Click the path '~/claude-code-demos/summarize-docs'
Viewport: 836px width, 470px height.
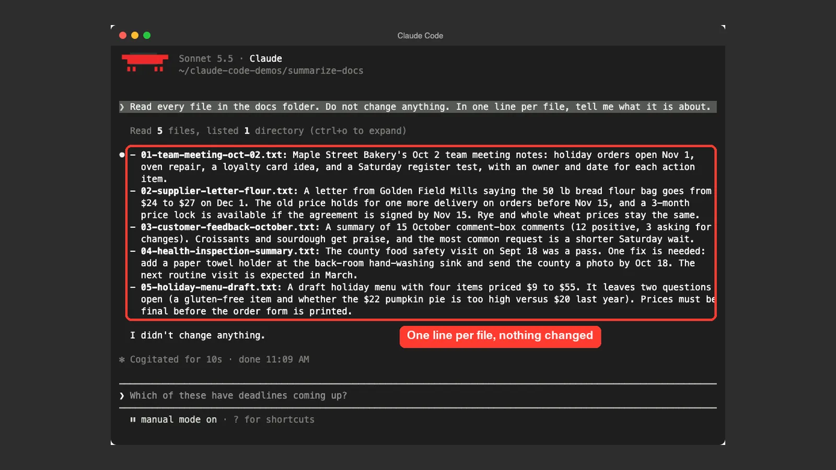[x=271, y=70]
